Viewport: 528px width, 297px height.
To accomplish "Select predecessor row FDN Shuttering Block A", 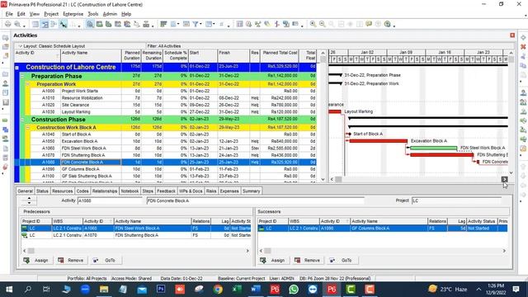I will click(x=136, y=235).
